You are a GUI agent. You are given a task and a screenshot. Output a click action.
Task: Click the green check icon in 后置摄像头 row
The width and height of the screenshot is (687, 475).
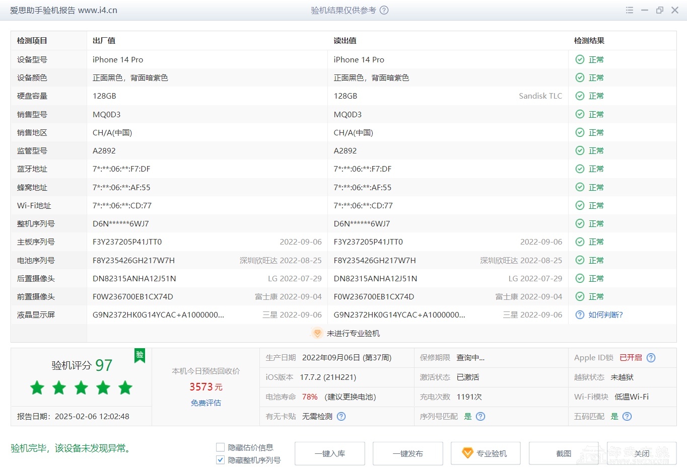point(580,278)
